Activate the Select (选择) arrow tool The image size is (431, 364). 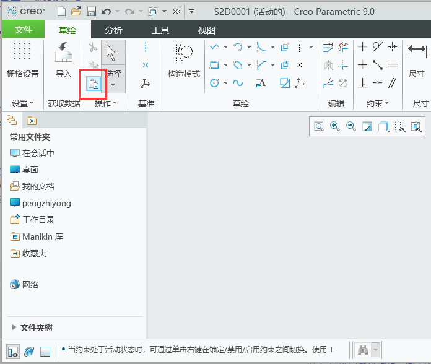(x=113, y=53)
